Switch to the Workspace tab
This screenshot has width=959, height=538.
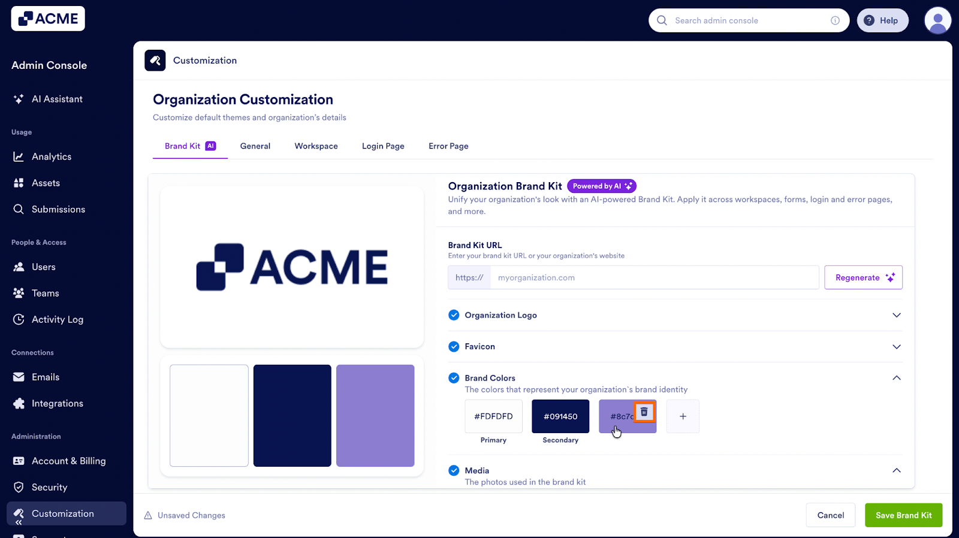point(316,146)
